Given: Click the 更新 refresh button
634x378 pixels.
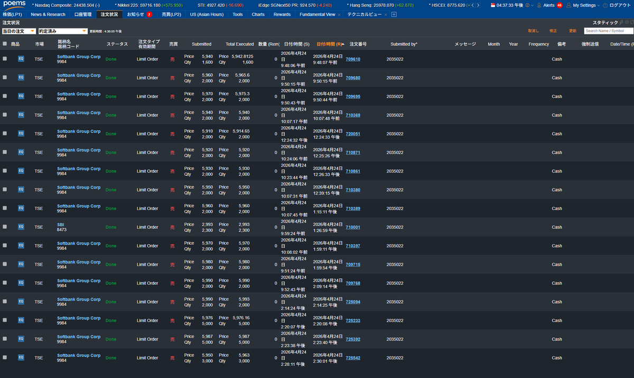Looking at the screenshot, I should [x=573, y=31].
